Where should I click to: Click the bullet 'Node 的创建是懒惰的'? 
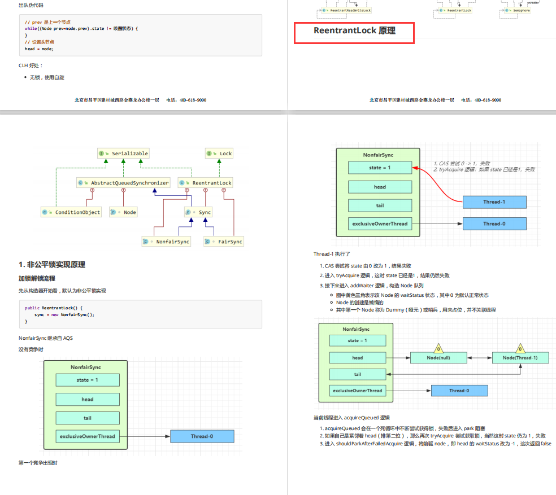(360, 303)
